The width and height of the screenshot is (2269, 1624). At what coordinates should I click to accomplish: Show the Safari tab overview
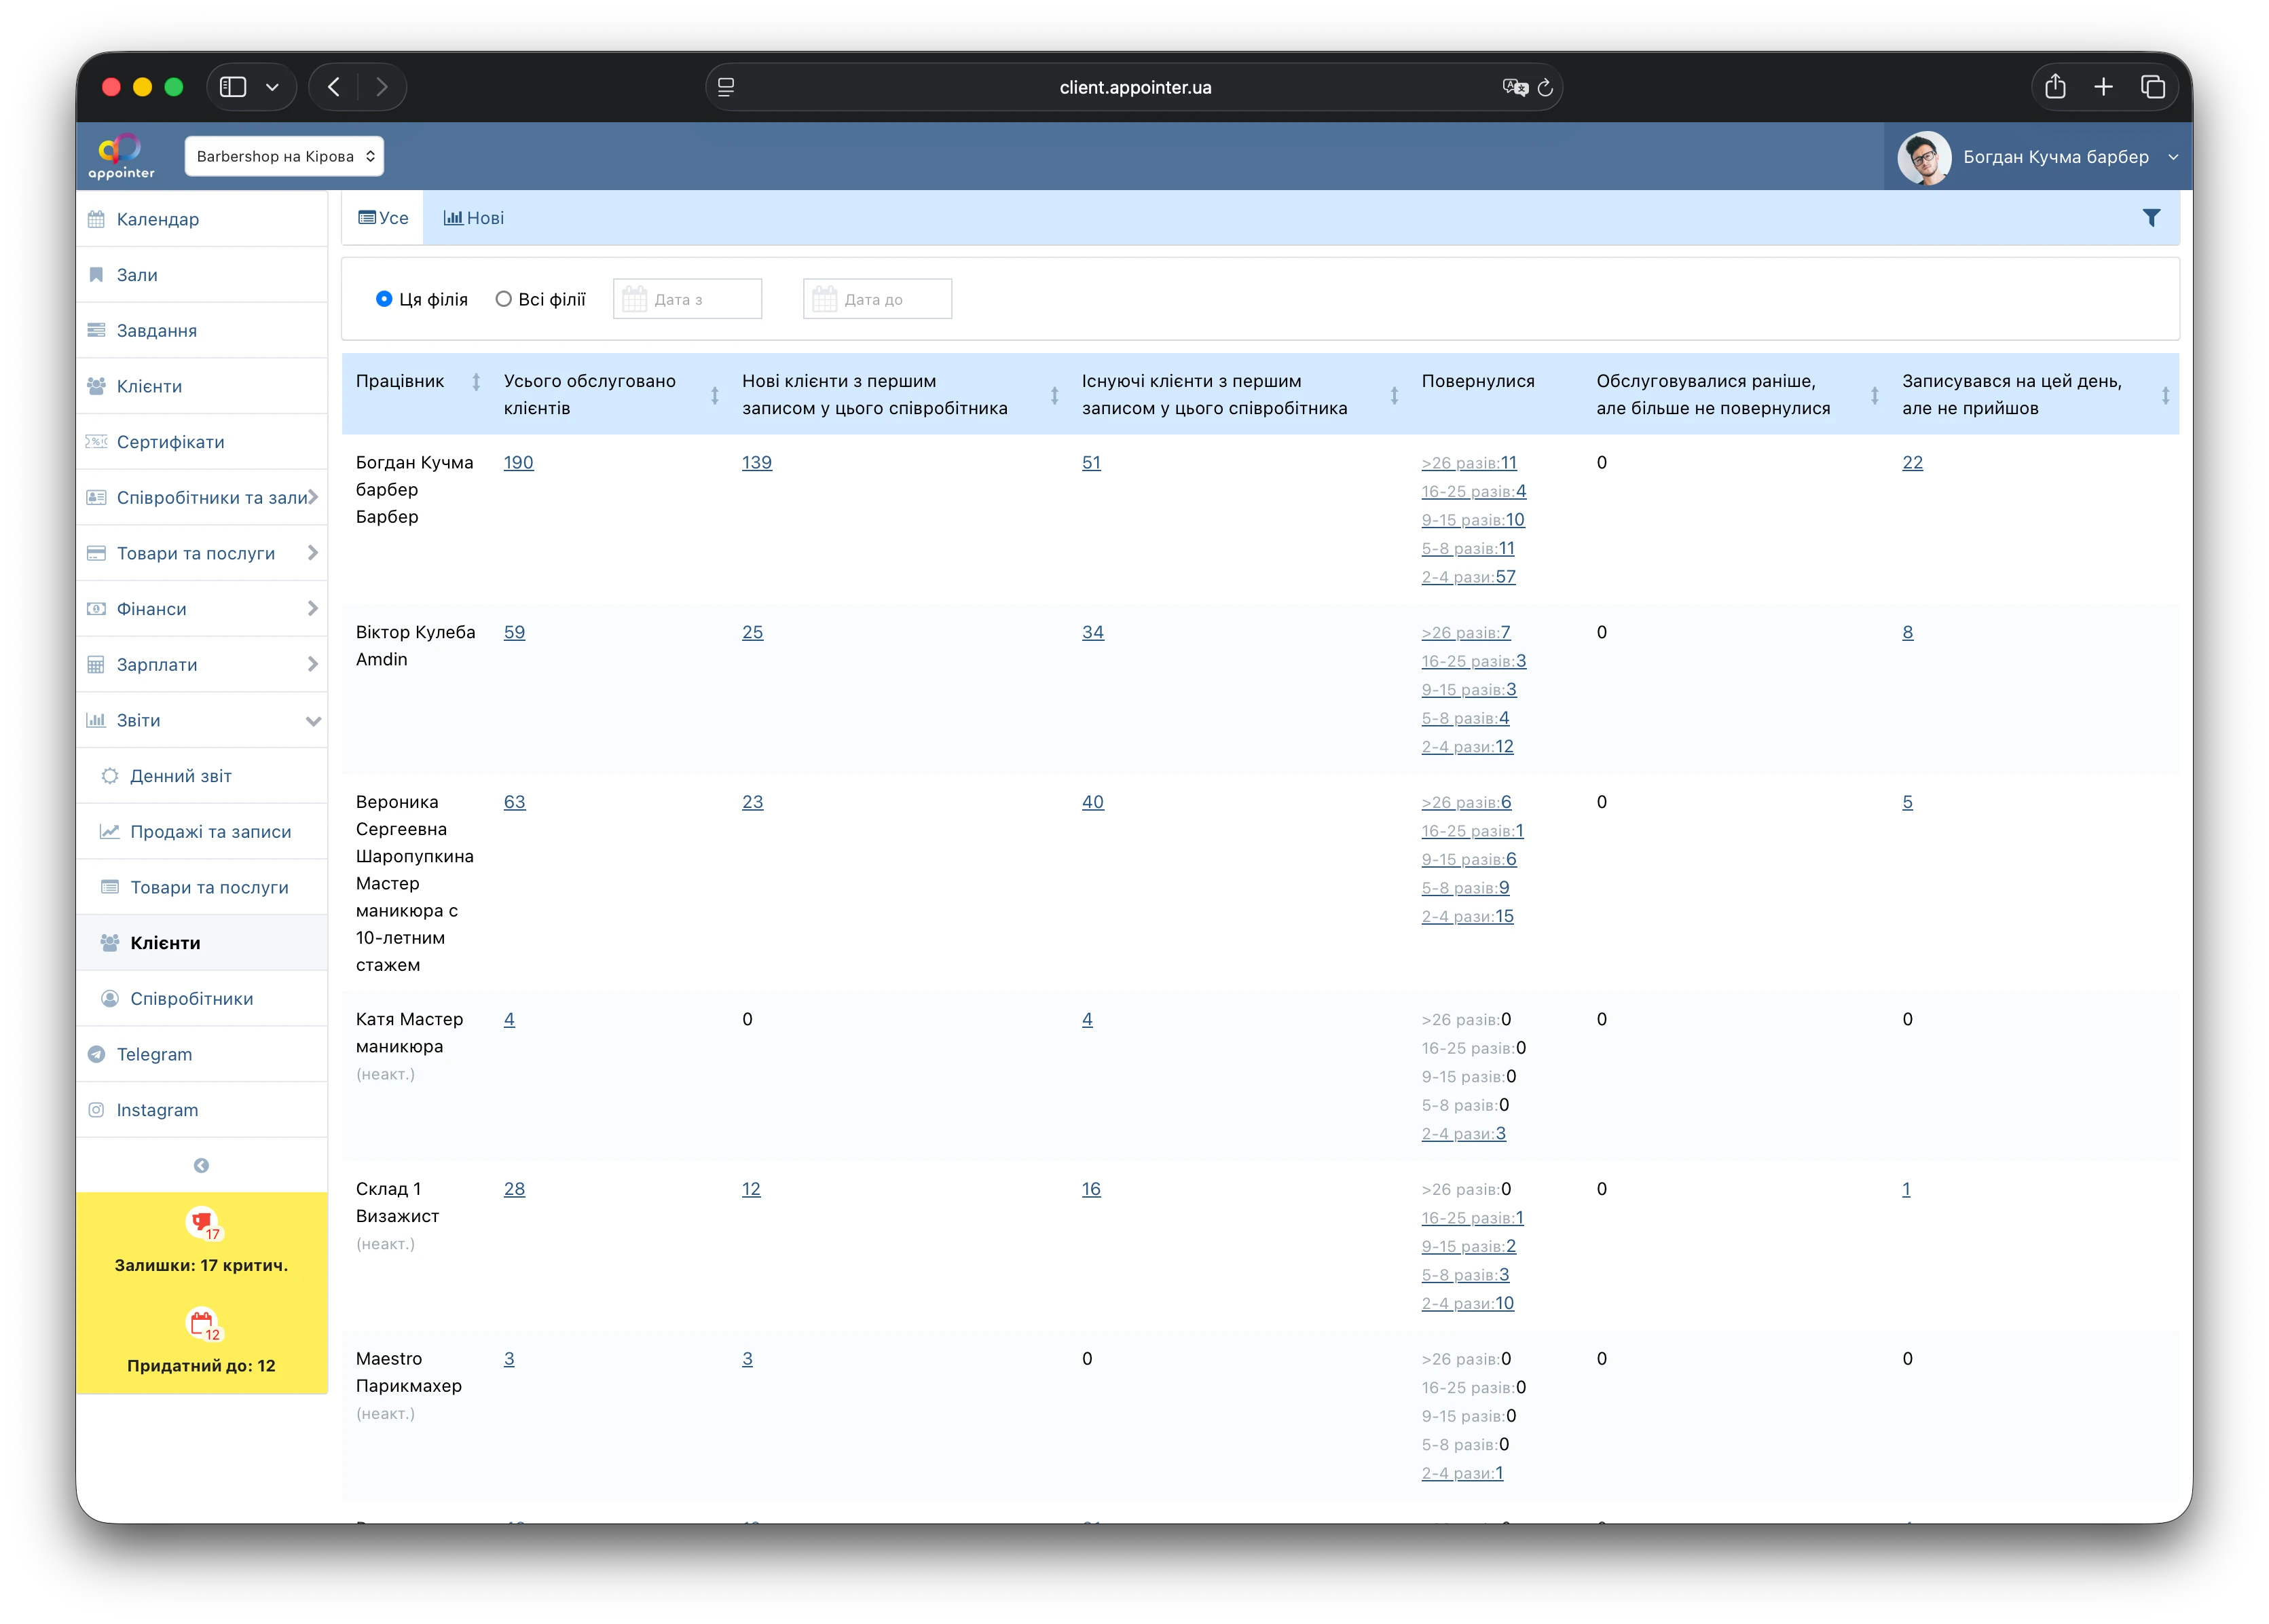click(2152, 87)
